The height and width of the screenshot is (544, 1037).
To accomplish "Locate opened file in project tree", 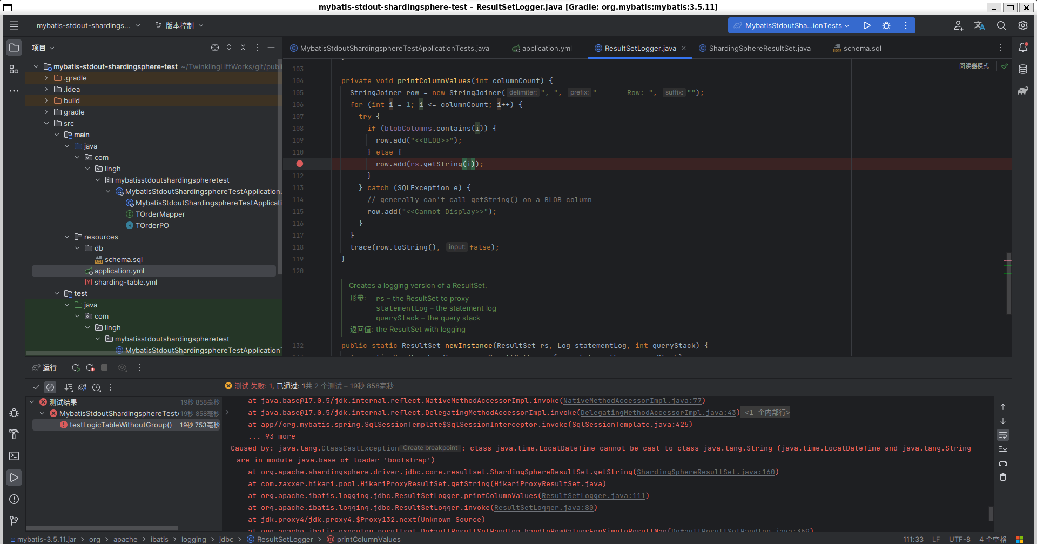I will tap(215, 48).
